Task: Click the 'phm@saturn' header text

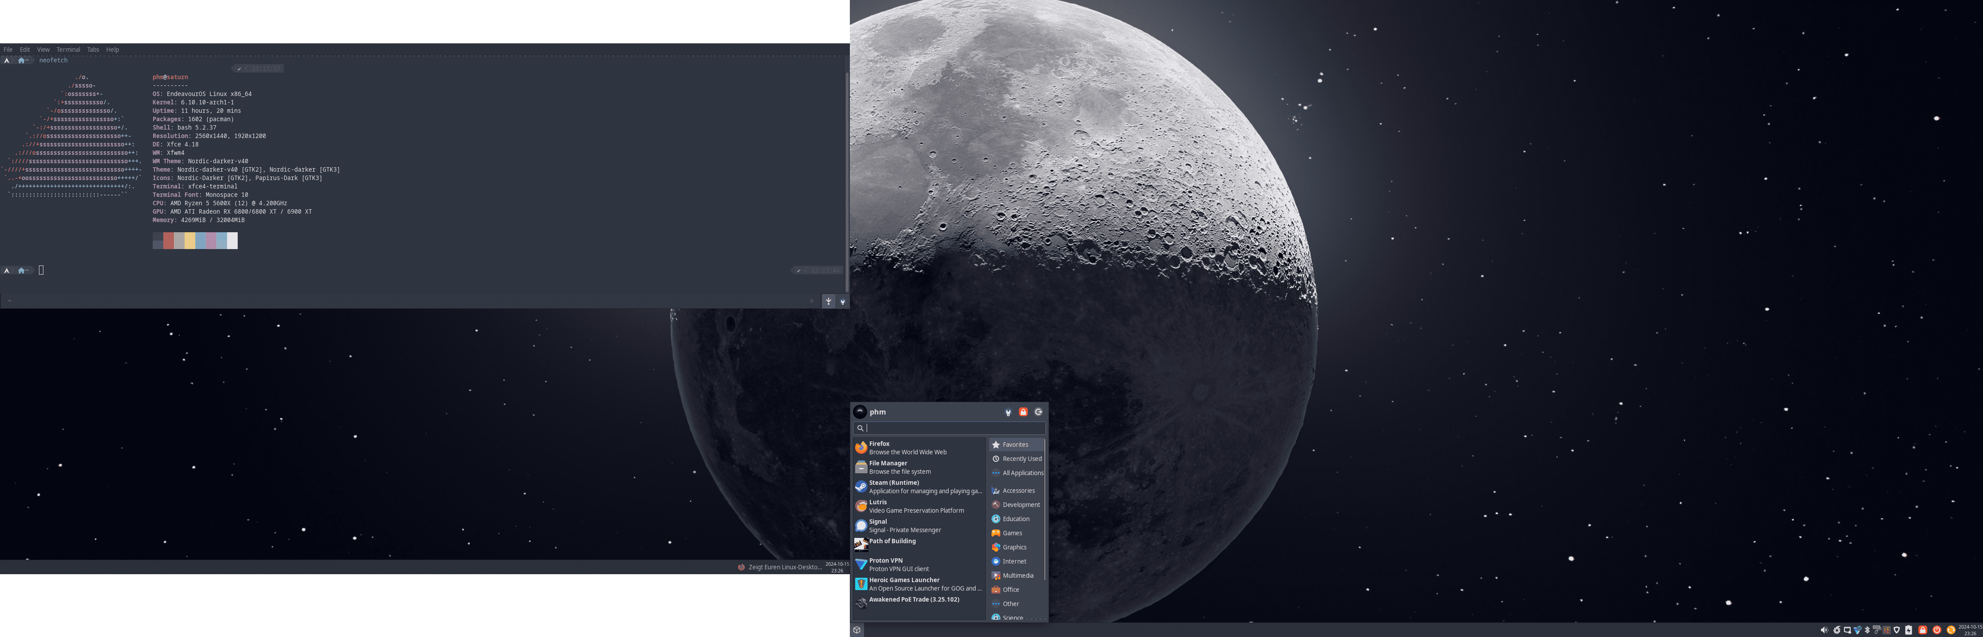Action: coord(170,77)
